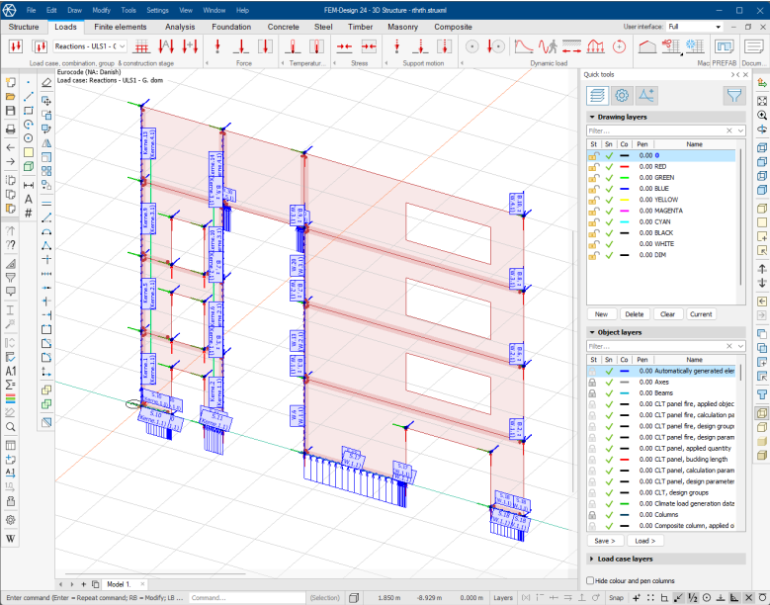The width and height of the screenshot is (770, 605).
Task: Select the Text annotation A tool
Action: 29,199
